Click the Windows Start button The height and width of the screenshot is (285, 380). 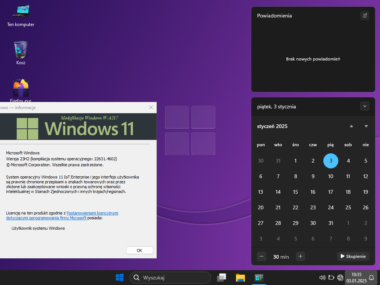(x=119, y=278)
